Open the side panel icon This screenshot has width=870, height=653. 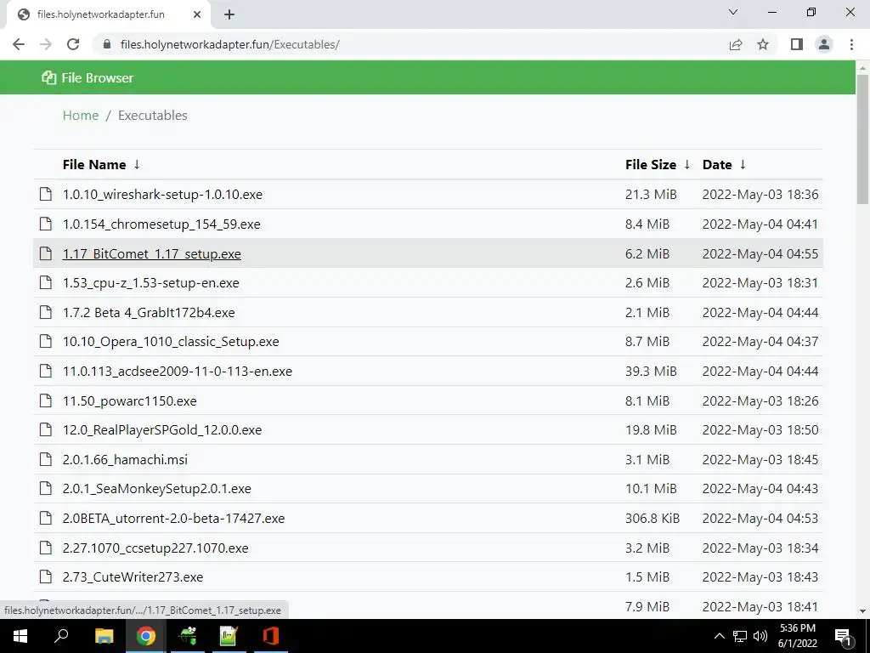[x=797, y=44]
